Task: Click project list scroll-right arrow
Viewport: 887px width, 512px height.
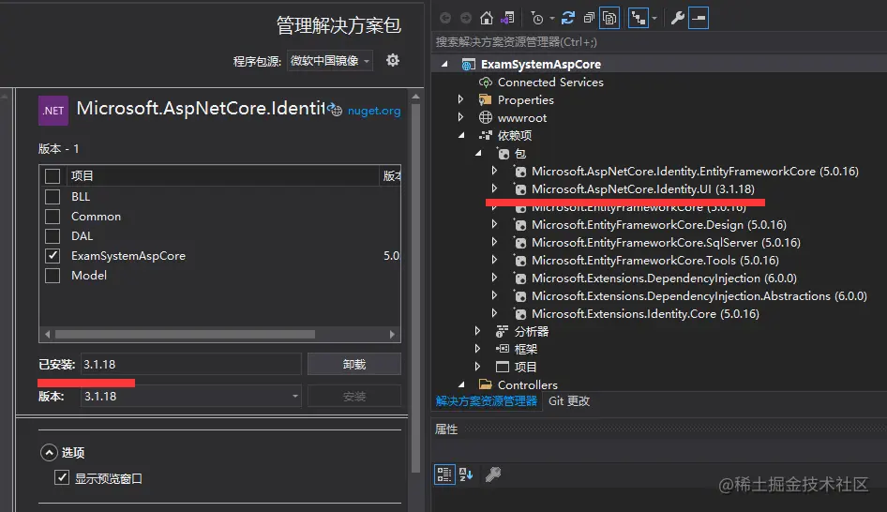Action: 392,335
